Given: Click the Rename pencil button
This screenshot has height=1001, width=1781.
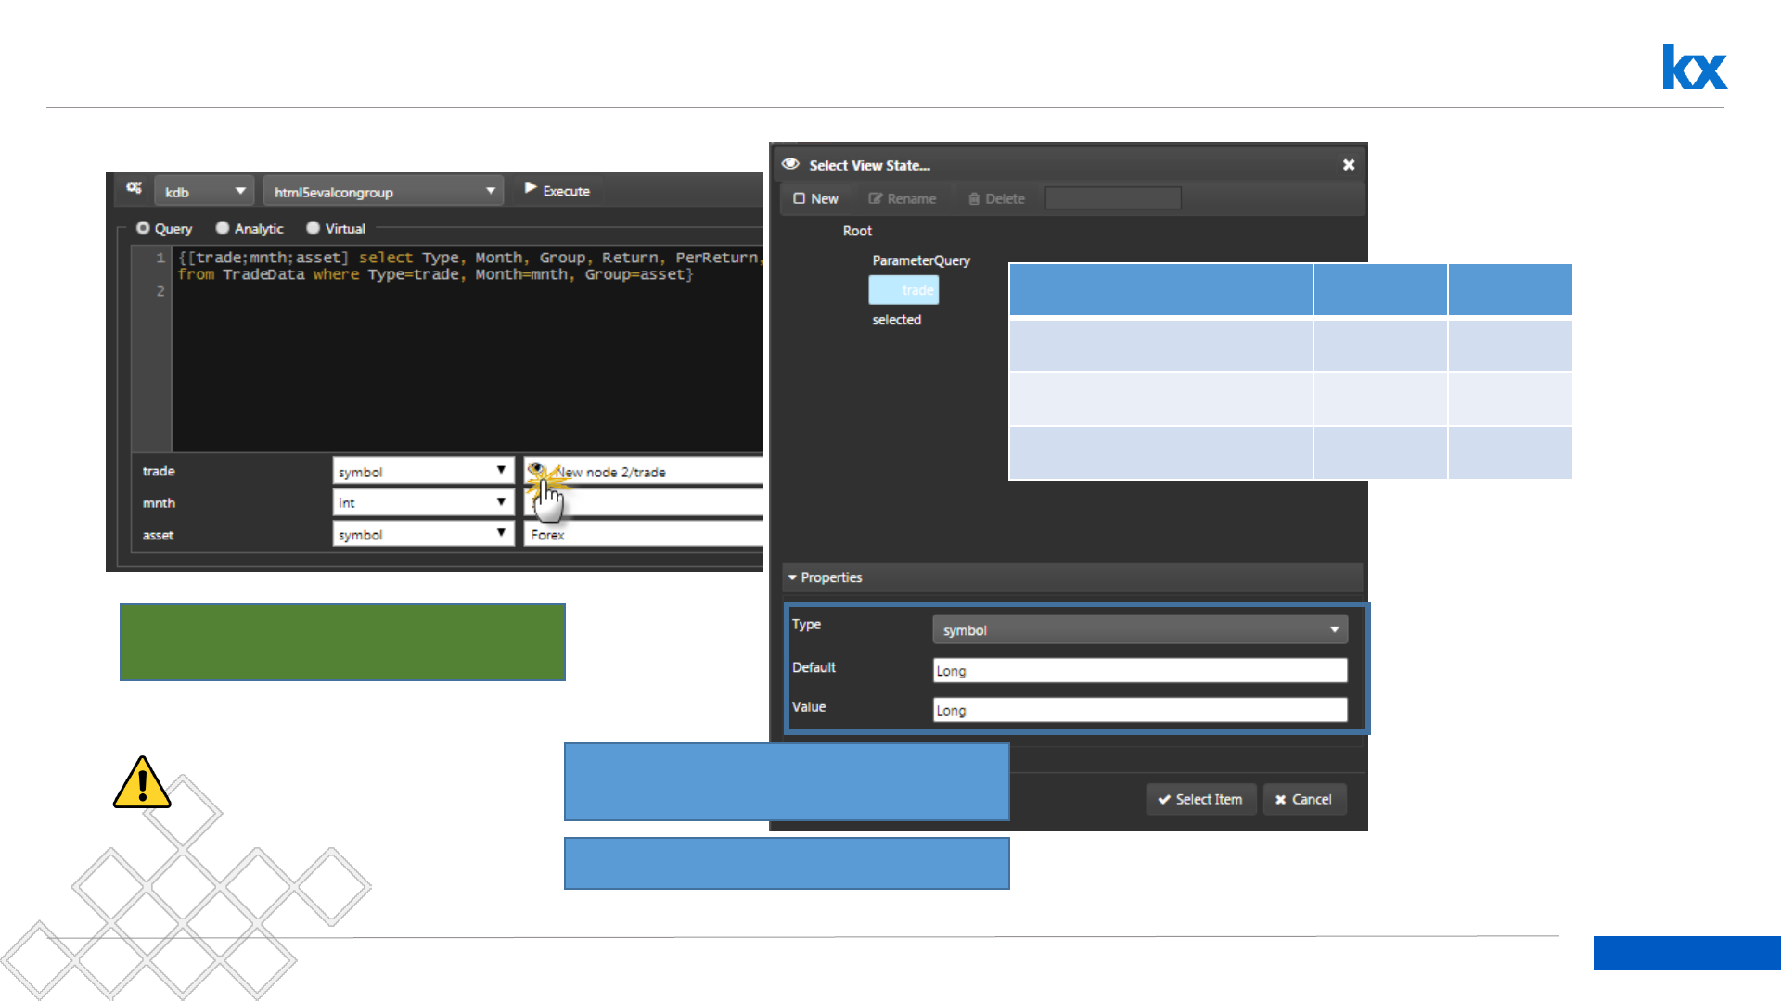Looking at the screenshot, I should tap(902, 199).
